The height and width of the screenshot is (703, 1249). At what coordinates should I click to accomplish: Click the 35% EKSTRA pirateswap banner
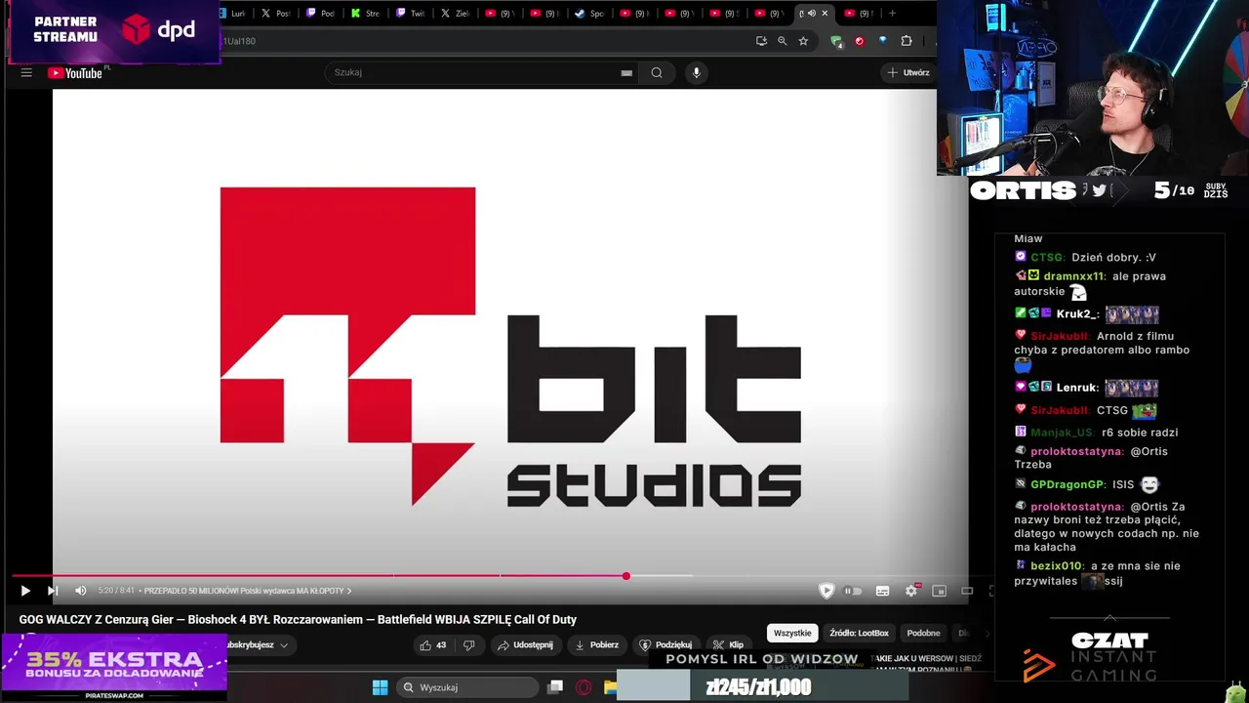(114, 667)
